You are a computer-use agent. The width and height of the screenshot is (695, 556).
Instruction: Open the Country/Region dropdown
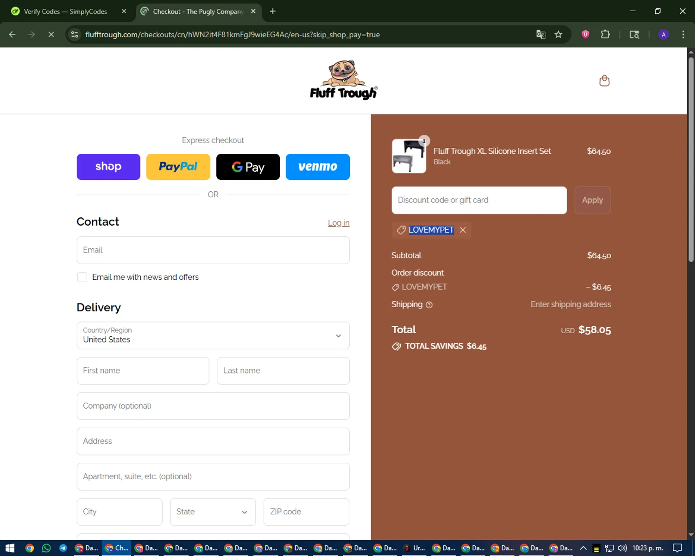[213, 335]
